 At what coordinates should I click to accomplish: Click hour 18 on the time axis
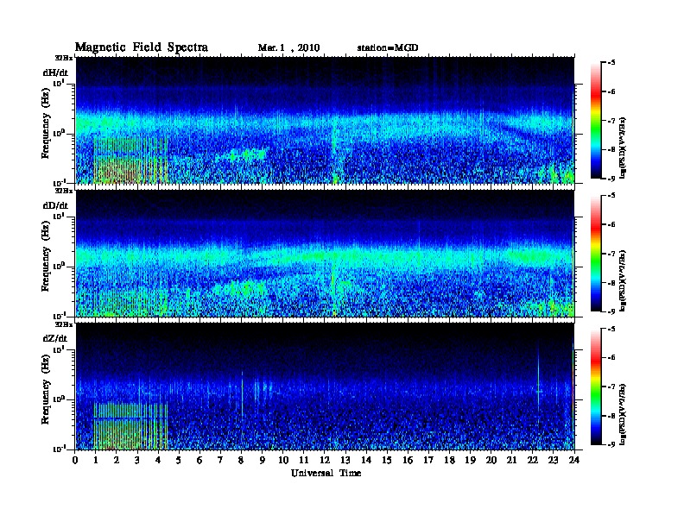pos(449,460)
